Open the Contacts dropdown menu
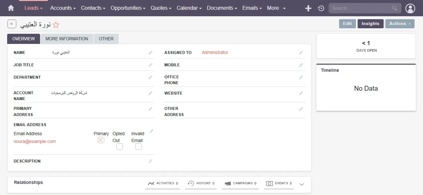The image size is (423, 195). [x=93, y=8]
